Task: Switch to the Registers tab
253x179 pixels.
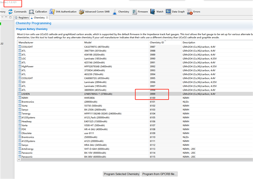Action: click(x=22, y=17)
